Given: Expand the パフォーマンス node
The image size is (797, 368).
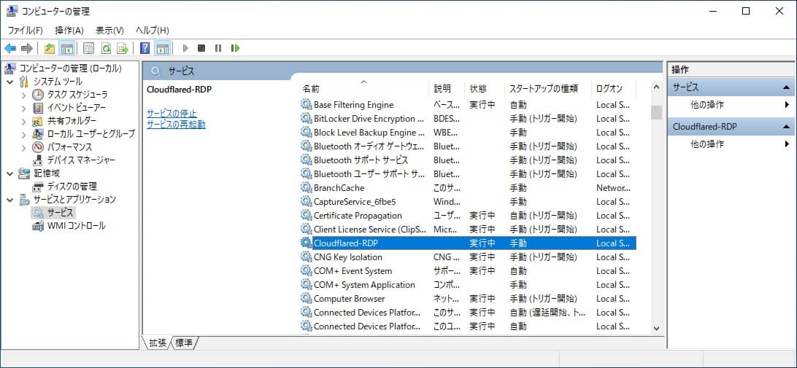Looking at the screenshot, I should click(x=24, y=148).
